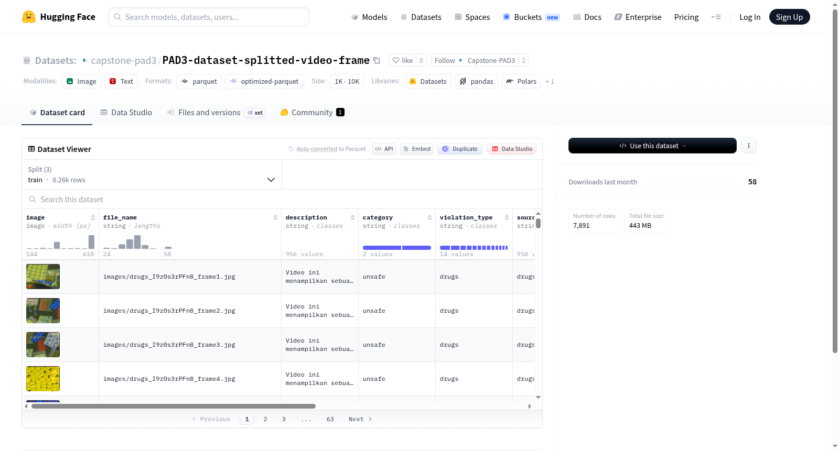Open Buckets in the top navigation
Viewport: 839px width, 451px height.
coord(531,17)
